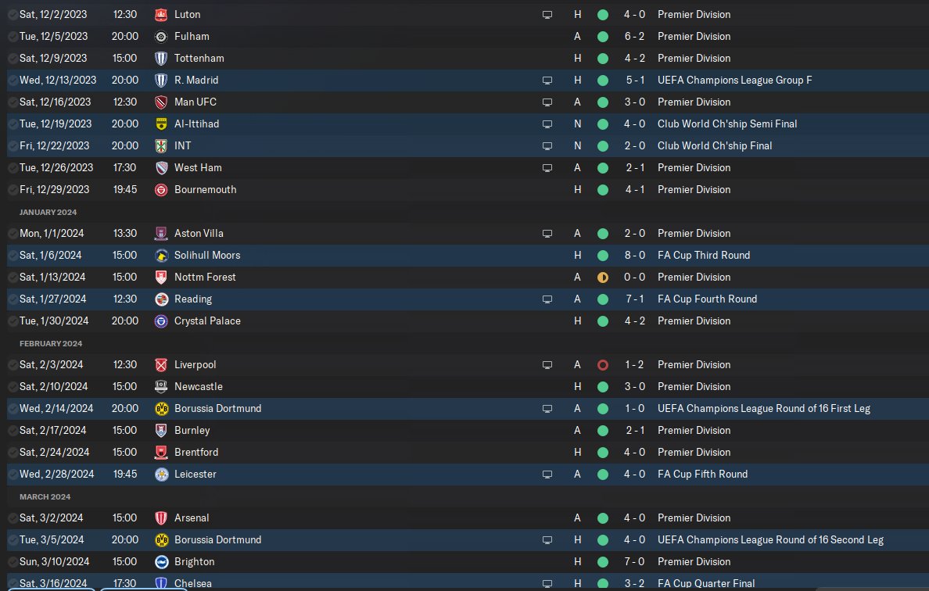Toggle the checkmark beside the 12/2/2023 Luton fixture

click(x=13, y=14)
